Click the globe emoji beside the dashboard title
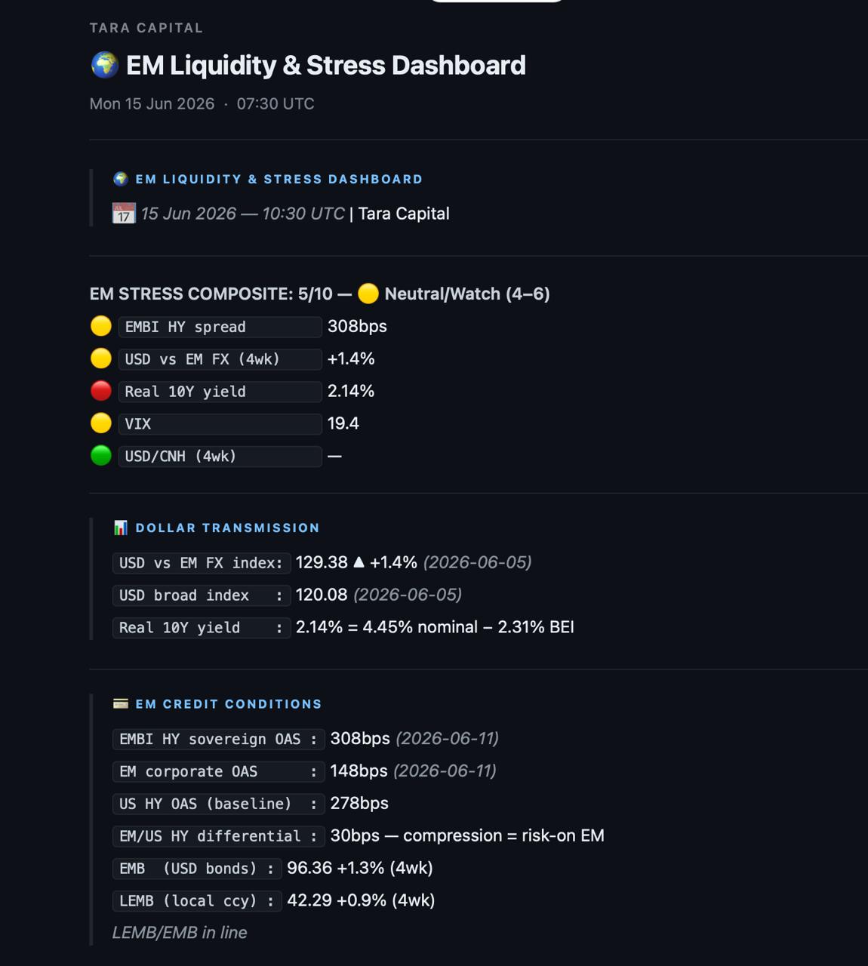 [105, 65]
